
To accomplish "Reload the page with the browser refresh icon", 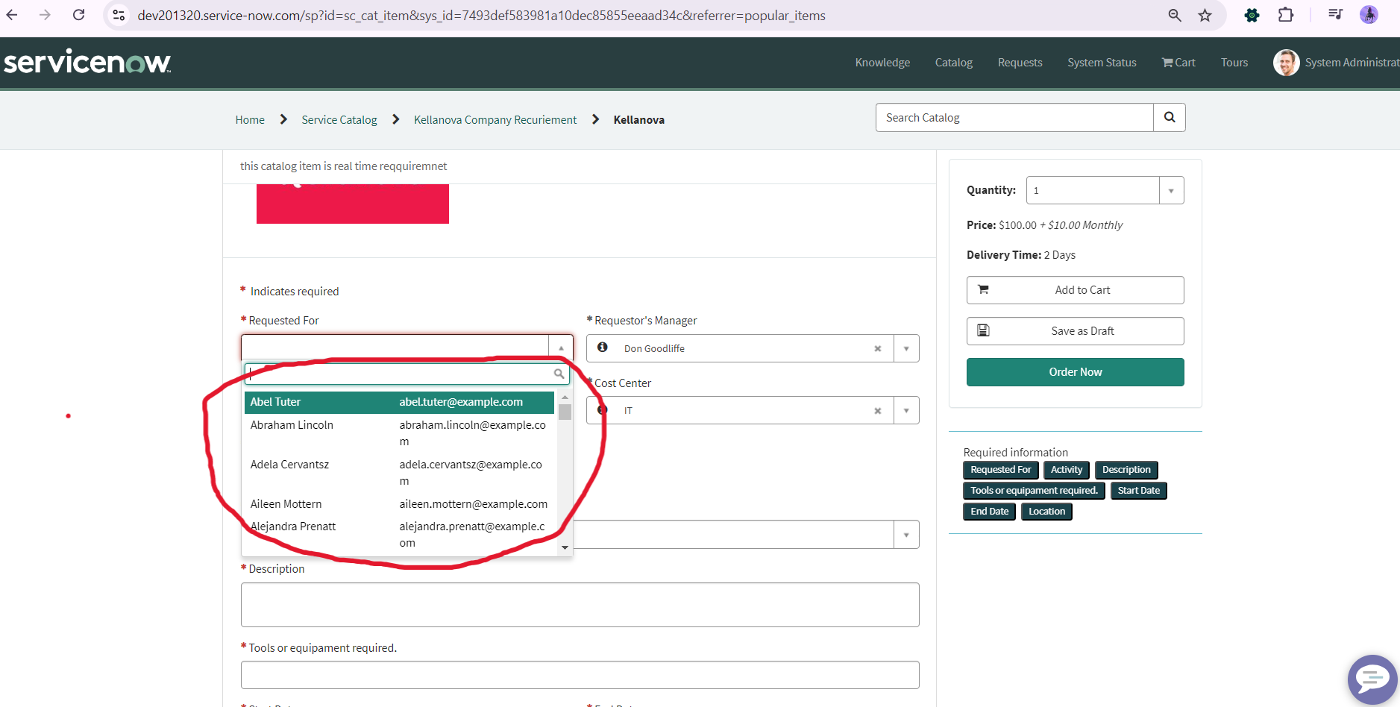I will tap(78, 15).
